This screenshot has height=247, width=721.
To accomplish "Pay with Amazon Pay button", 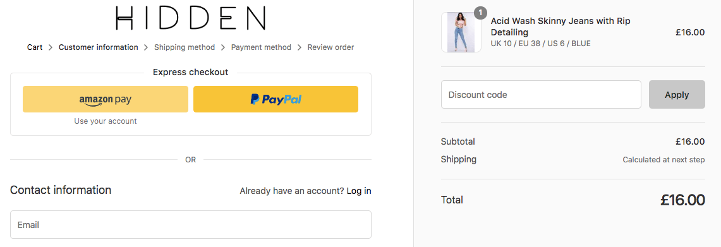I will [106, 99].
